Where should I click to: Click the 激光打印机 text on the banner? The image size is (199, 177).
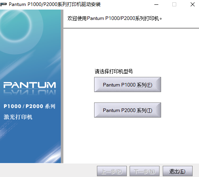pos(18,117)
